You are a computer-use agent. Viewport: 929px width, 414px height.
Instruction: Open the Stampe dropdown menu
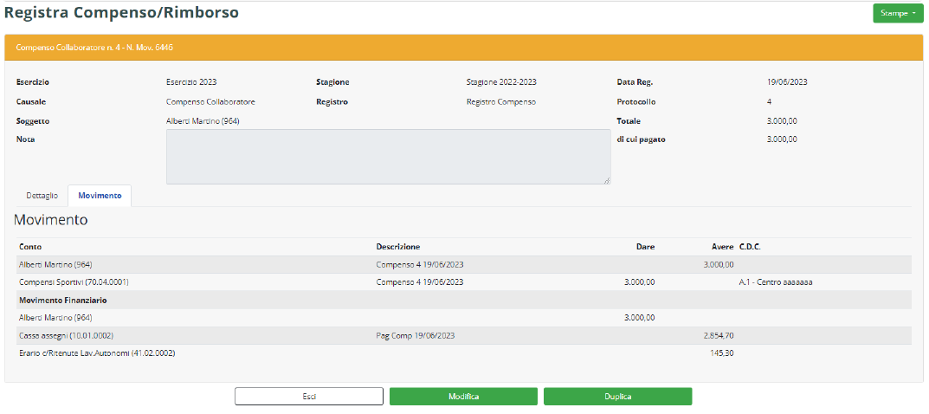898,13
